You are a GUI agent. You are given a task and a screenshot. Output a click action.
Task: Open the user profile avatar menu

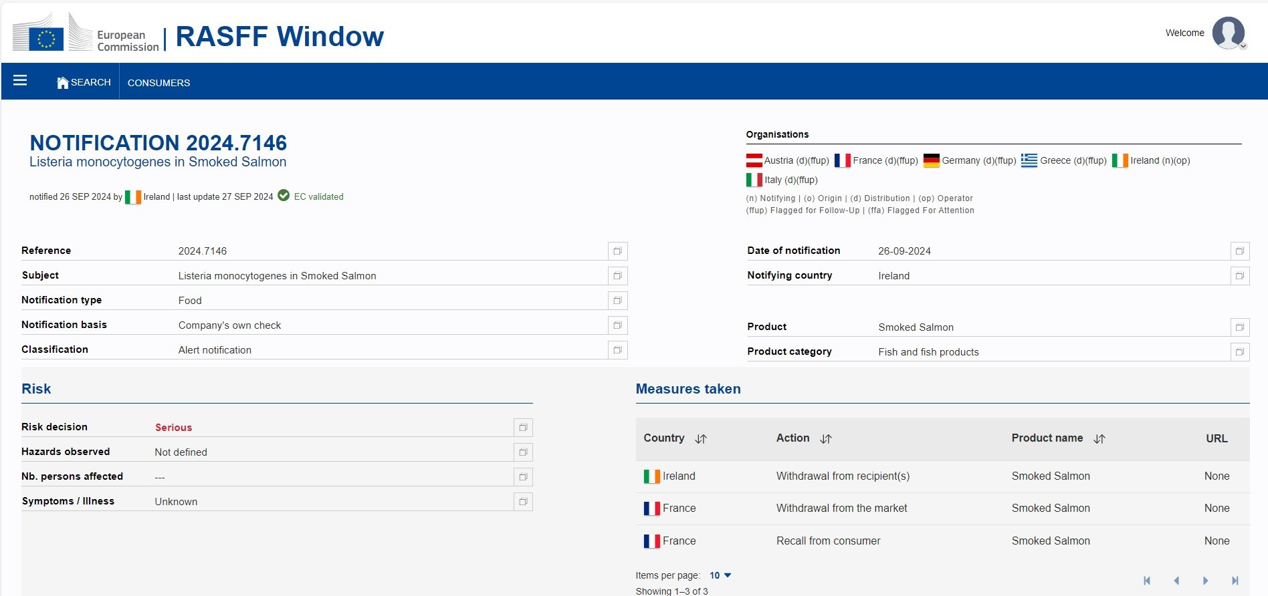(x=1228, y=33)
